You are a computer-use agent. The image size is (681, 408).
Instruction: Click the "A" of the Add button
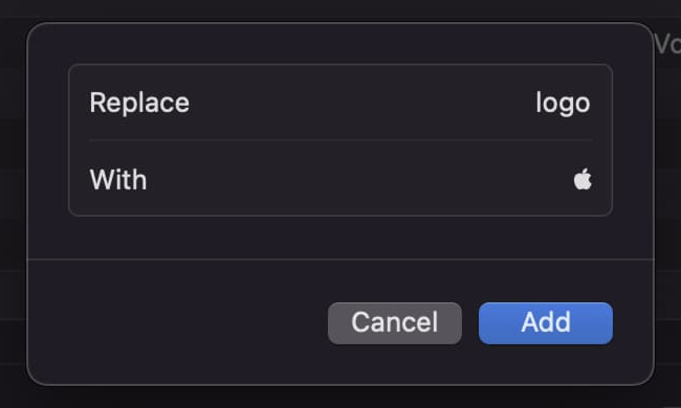click(529, 323)
